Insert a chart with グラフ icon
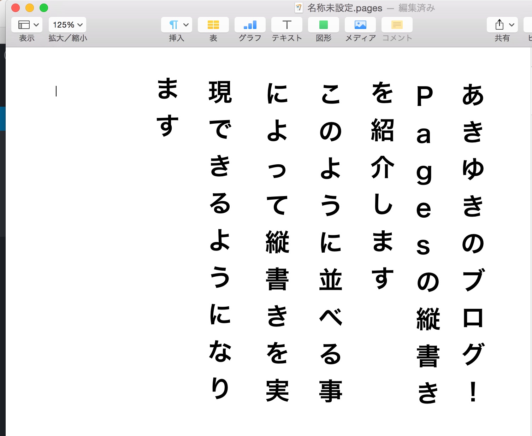The height and width of the screenshot is (436, 532). tap(250, 25)
